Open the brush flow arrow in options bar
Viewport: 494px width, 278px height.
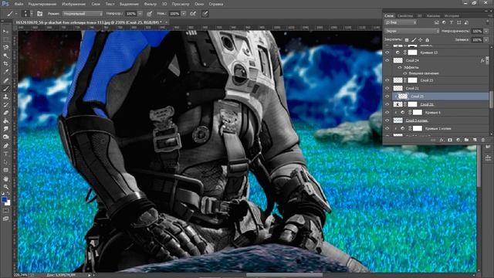coord(184,14)
